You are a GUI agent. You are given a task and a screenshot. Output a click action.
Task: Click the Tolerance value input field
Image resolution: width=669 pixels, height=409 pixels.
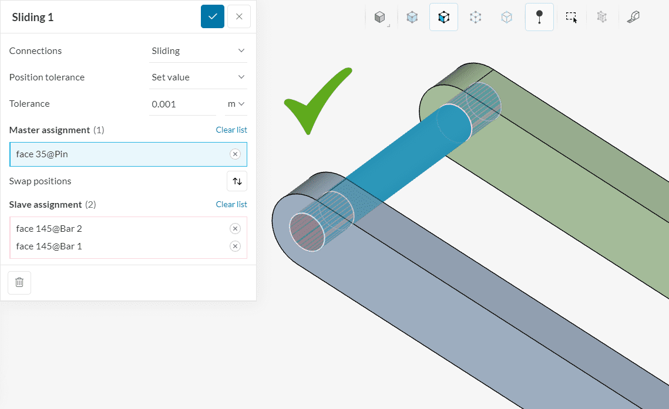click(x=182, y=104)
